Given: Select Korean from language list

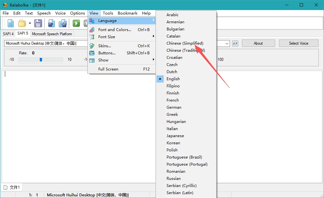Looking at the screenshot, I should 186,143.
